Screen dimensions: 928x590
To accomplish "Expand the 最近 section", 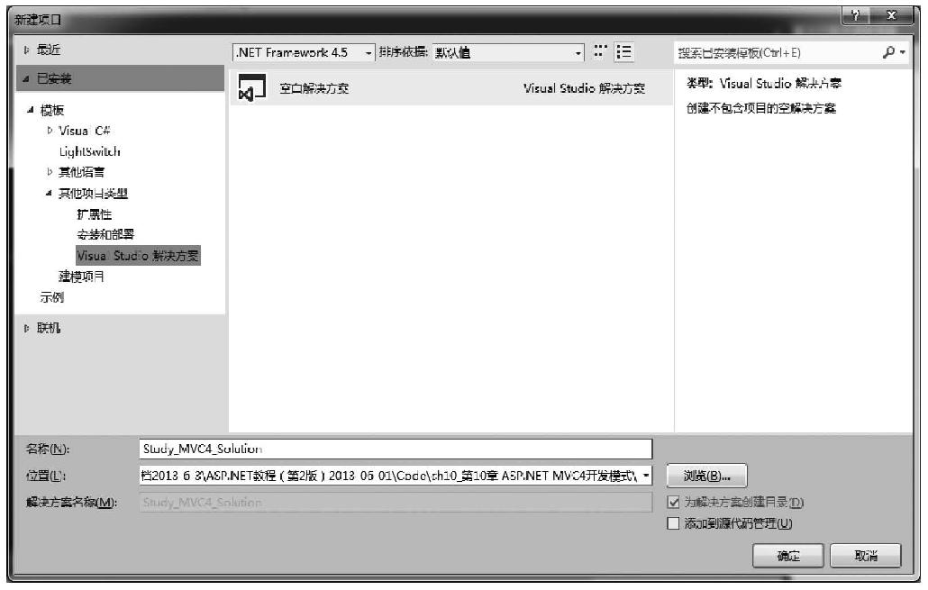I will (x=26, y=50).
